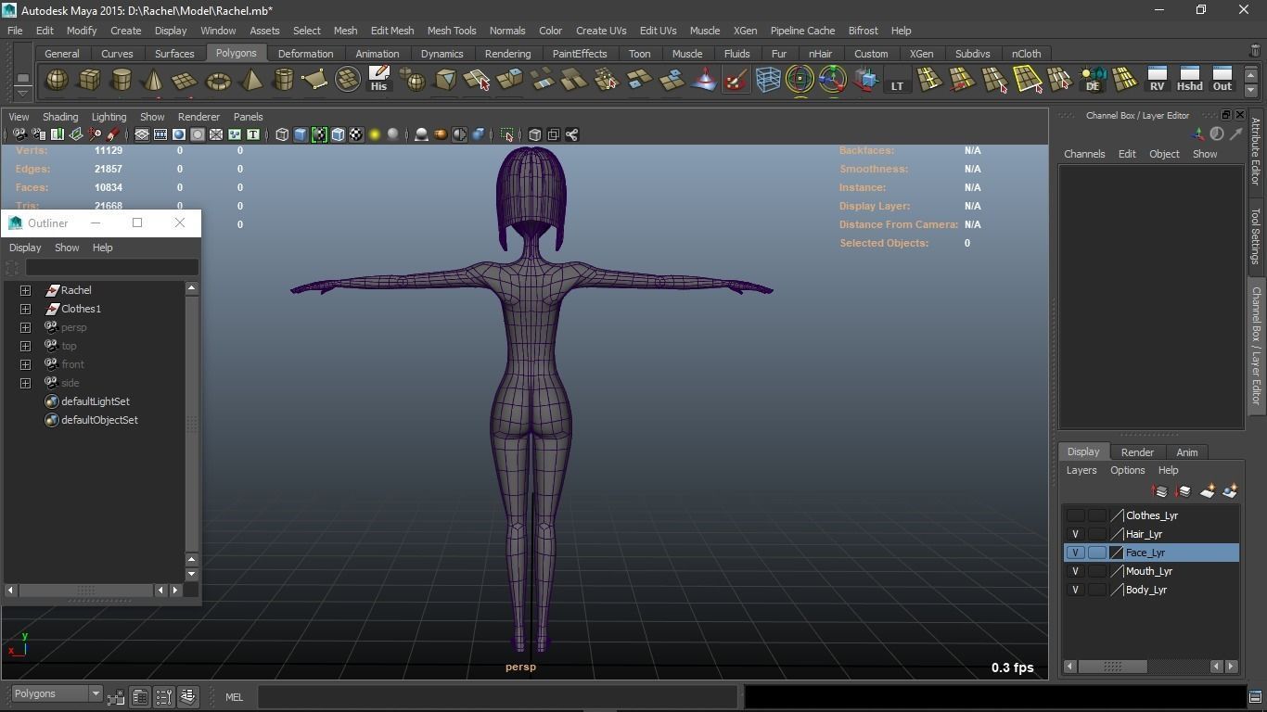Move selected layer up icon

[1159, 491]
